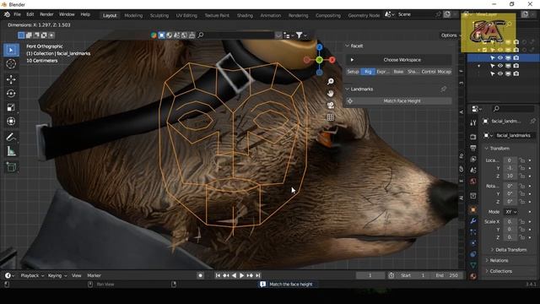Click the Location Z value field

(510, 176)
